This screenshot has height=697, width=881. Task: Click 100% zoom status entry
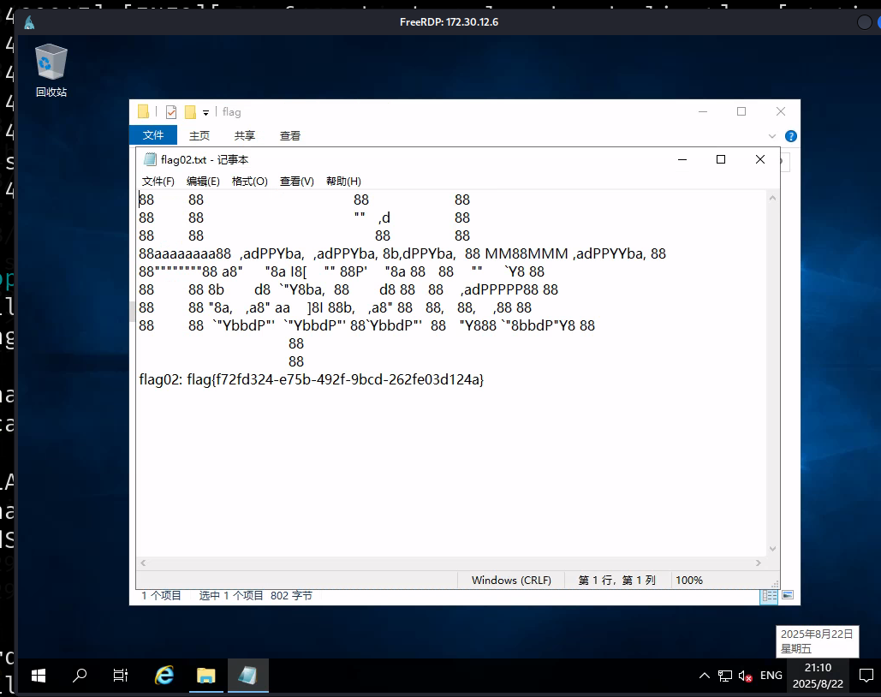pyautogui.click(x=689, y=580)
